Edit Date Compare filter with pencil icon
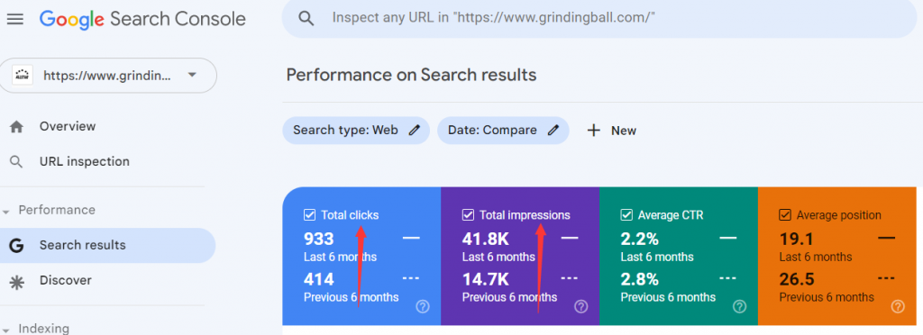923x335 pixels. tap(553, 131)
